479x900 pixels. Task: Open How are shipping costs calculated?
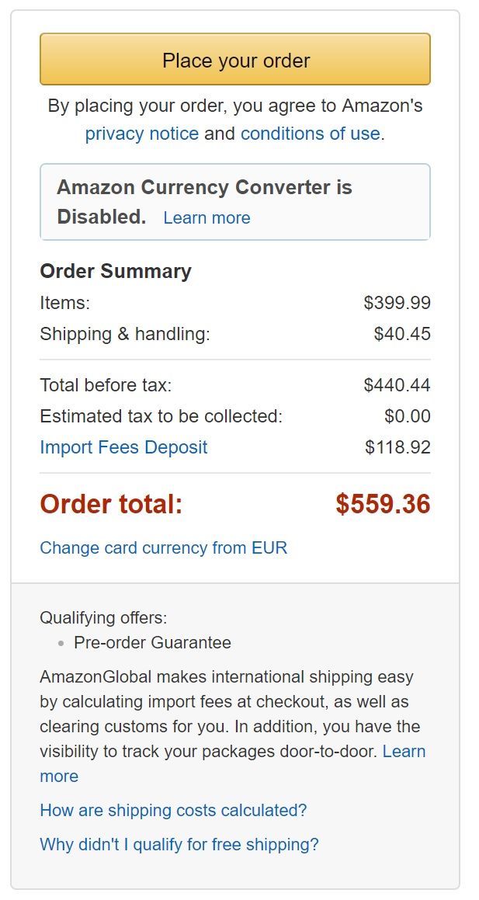[x=173, y=811]
